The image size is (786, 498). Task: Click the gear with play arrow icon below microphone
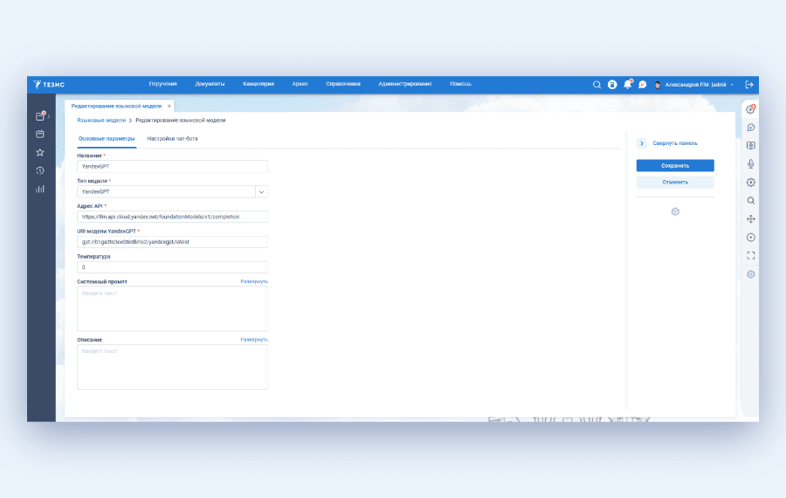point(750,182)
